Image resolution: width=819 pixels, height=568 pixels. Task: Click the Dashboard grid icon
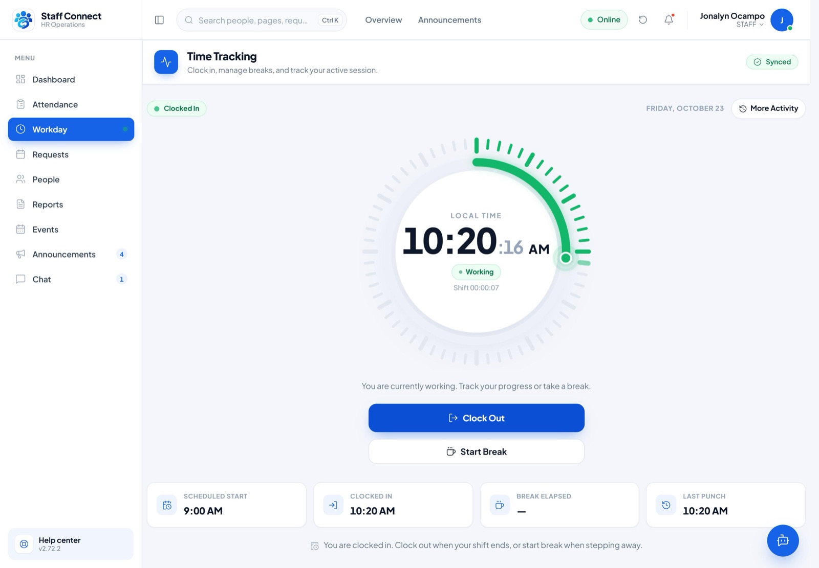click(x=20, y=79)
